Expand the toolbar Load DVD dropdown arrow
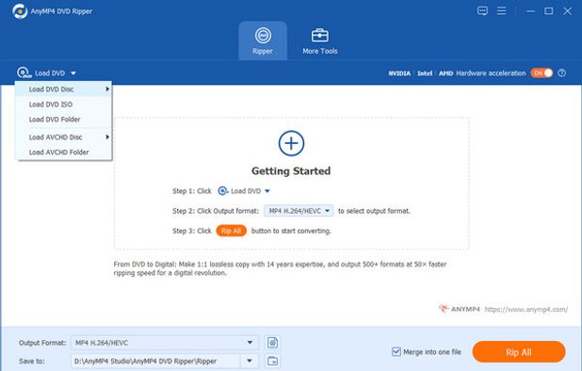 pyautogui.click(x=73, y=73)
